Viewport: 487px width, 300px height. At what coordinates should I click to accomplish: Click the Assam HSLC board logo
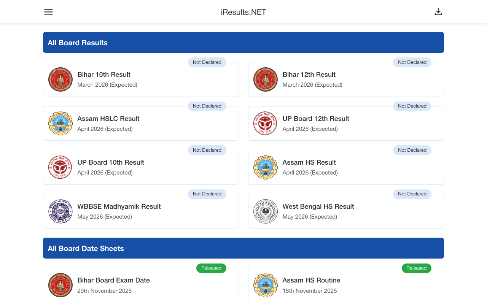tap(60, 123)
